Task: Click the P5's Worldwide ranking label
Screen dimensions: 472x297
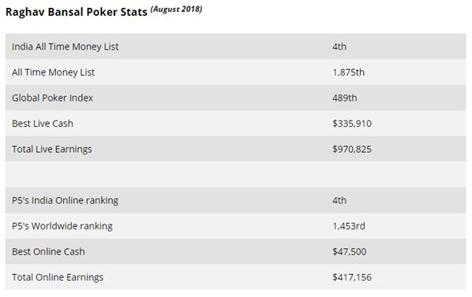Action: 62,226
